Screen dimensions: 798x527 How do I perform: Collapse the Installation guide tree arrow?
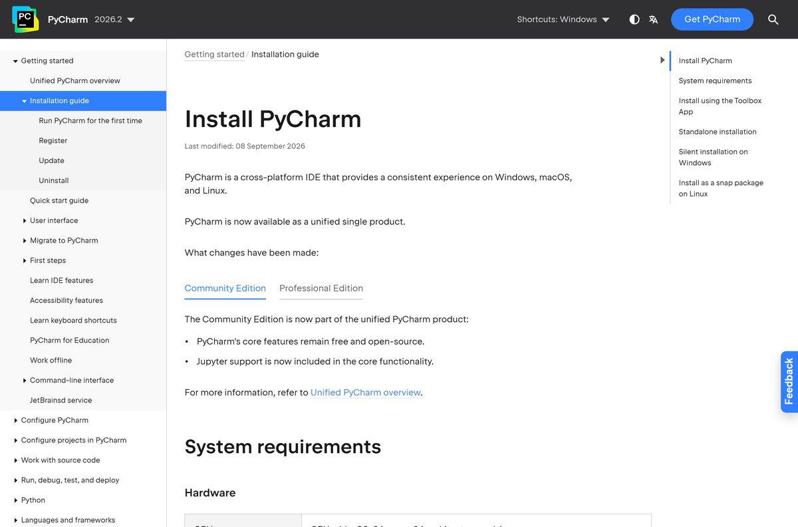(25, 100)
